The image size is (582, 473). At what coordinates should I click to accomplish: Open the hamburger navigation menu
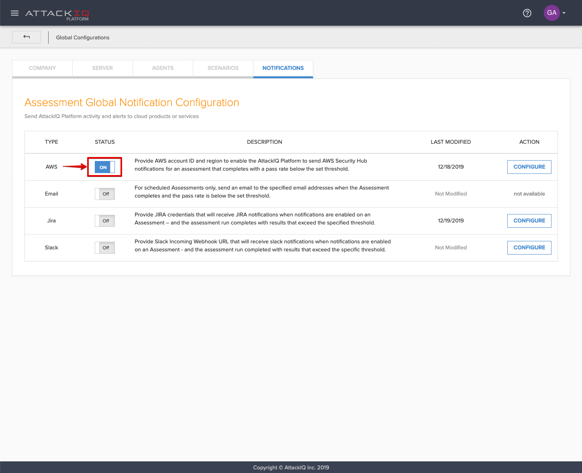(x=15, y=13)
